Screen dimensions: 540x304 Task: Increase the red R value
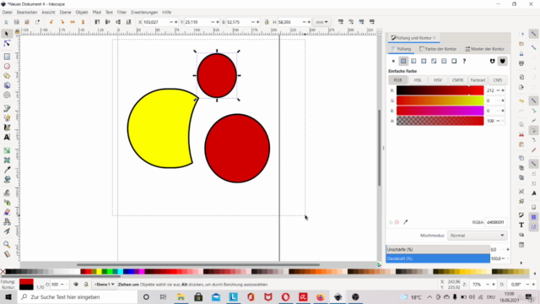coord(503,90)
